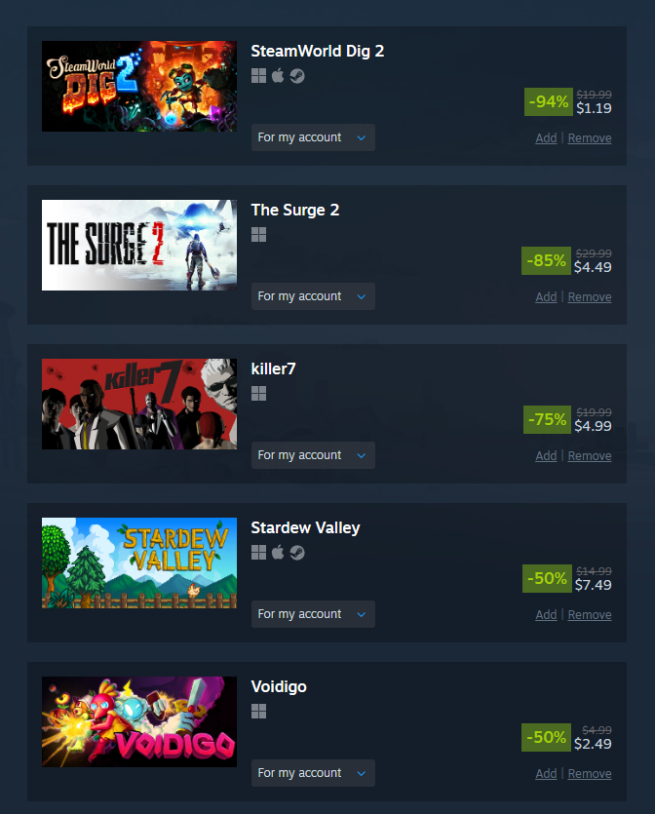Click Add link for Stardew Valley
Image resolution: width=655 pixels, height=814 pixels.
(x=546, y=615)
